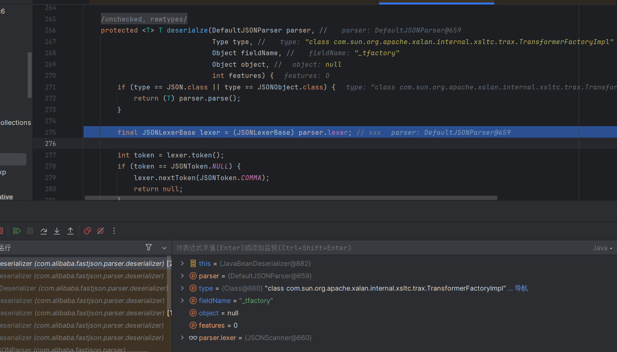
Task: Click 'parser.parse()' on line 272
Action: pos(208,98)
